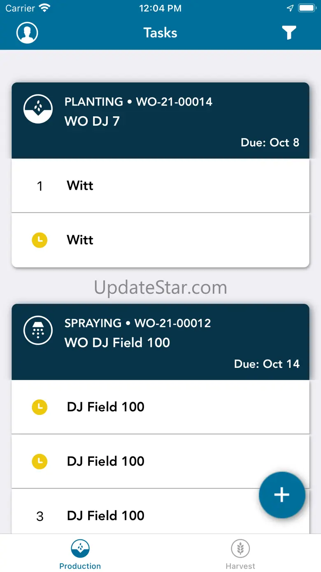321x572 pixels.
Task: Open the PLANTING WO-21-00014 work order header
Action: [138, 102]
